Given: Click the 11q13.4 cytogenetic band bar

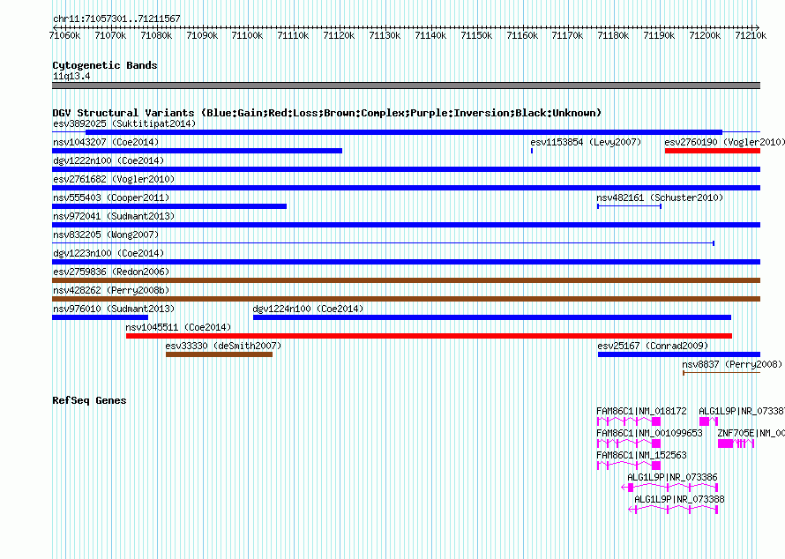Looking at the screenshot, I should coord(406,86).
